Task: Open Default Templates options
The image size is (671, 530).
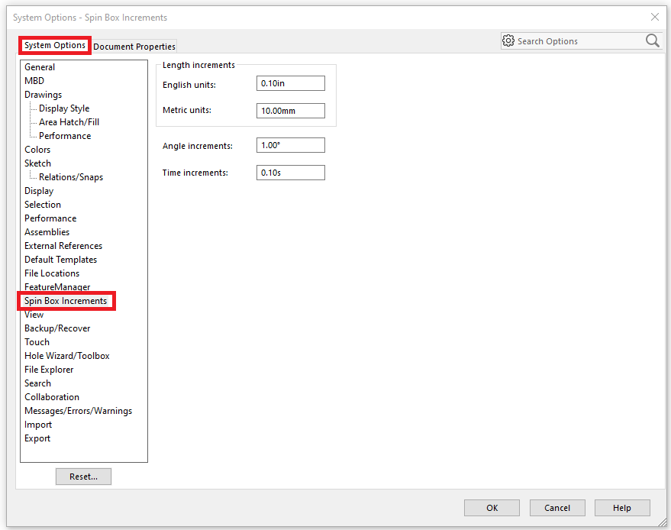Action: pos(60,260)
